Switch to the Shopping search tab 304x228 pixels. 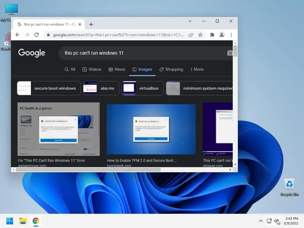pyautogui.click(x=171, y=69)
